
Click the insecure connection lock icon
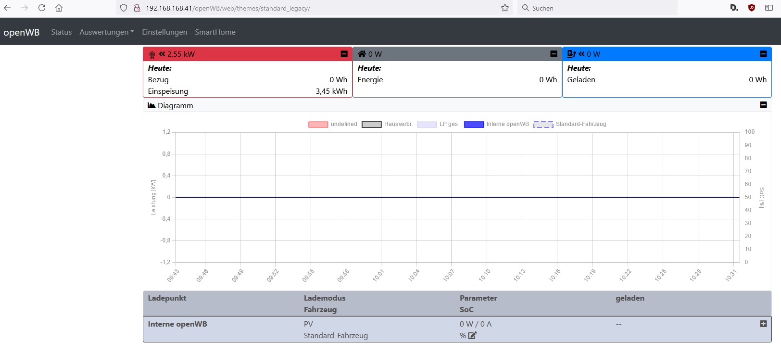tap(137, 8)
